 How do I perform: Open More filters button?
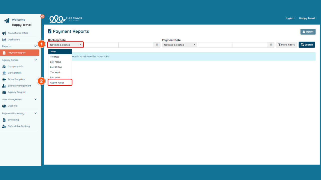coord(286,45)
